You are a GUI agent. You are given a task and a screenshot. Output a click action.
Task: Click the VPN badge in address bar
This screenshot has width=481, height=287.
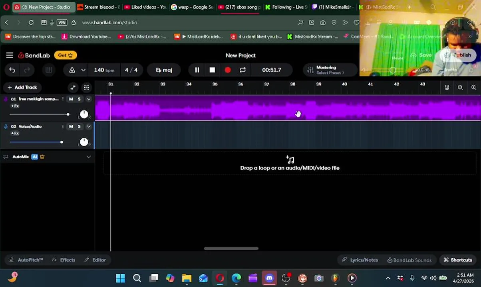point(62,23)
